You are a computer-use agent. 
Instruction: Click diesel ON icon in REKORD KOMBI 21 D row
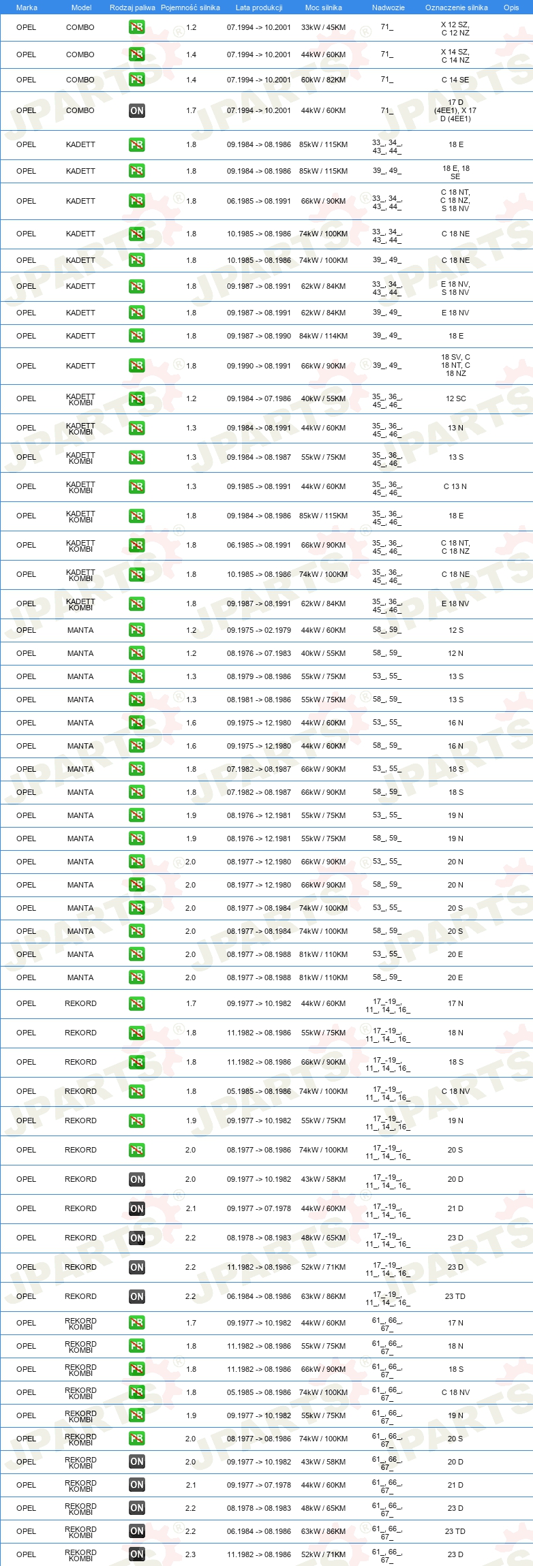point(137,1485)
